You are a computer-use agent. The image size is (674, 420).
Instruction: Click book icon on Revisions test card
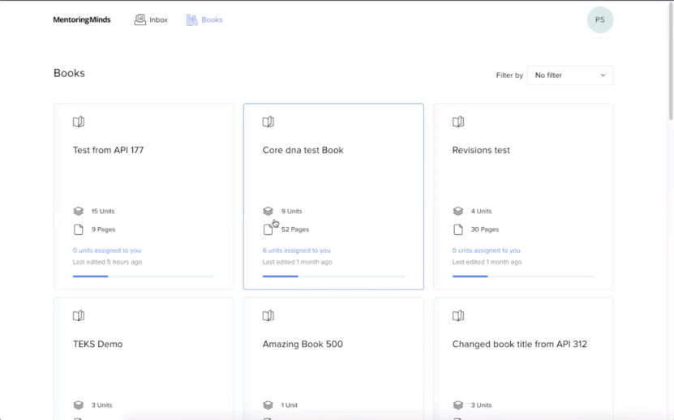pyautogui.click(x=458, y=122)
